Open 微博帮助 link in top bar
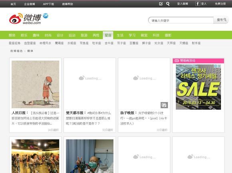The height and width of the screenshot is (173, 232). point(68,4)
